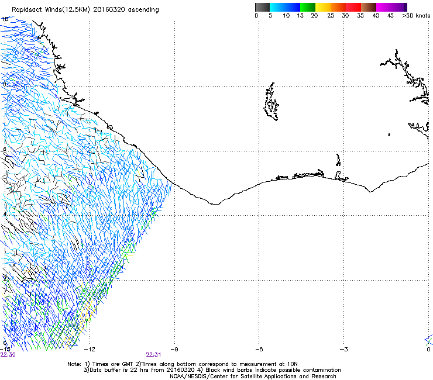Pick the orange 25–30 knots legend swatch
Viewport: 433px width, 380px height.
coord(338,7)
